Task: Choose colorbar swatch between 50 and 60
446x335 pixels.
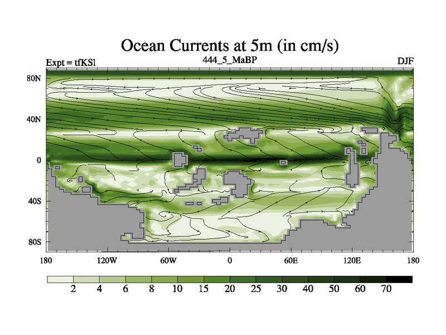Action: click(347, 279)
